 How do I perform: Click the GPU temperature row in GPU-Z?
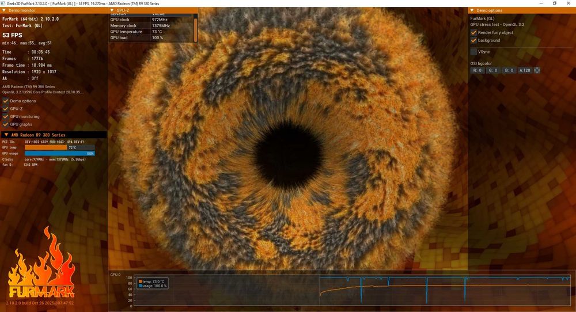pyautogui.click(x=150, y=32)
